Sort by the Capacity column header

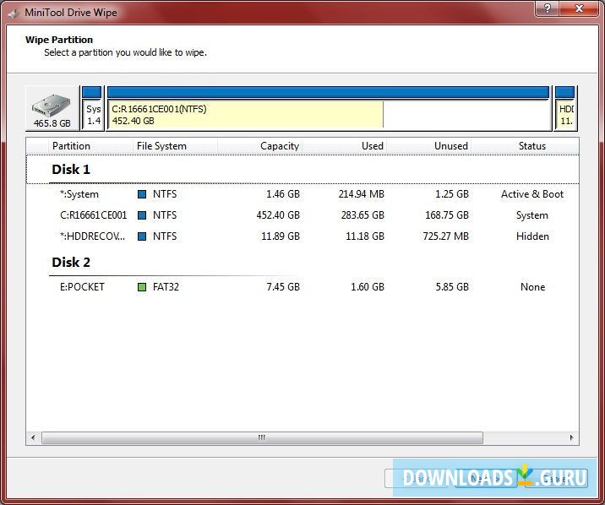coord(259,146)
